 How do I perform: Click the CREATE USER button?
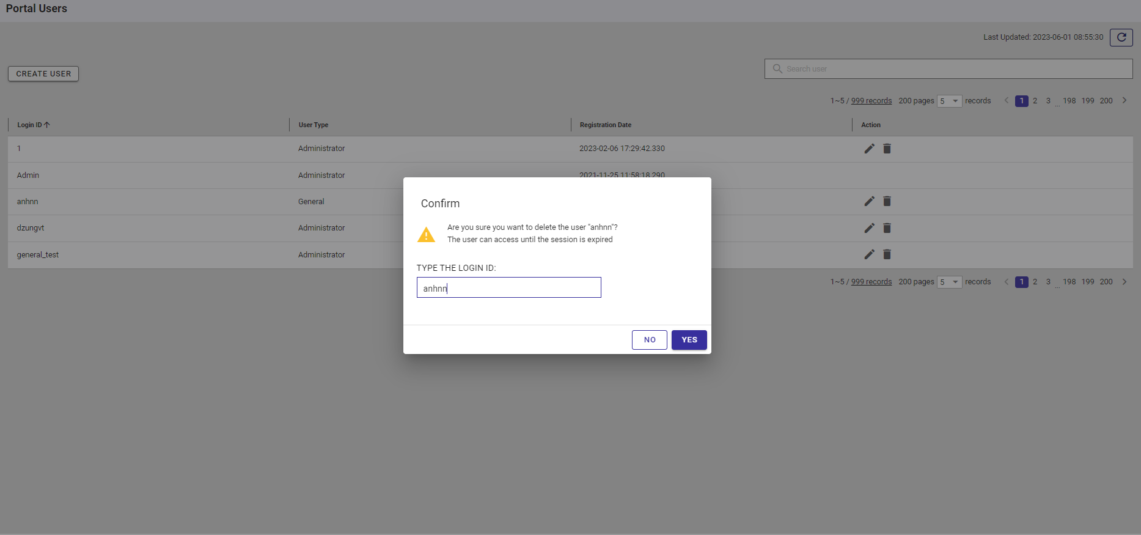[43, 74]
